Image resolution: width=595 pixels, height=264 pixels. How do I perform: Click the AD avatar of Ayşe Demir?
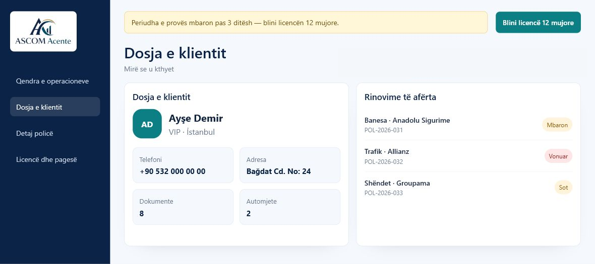tap(147, 124)
